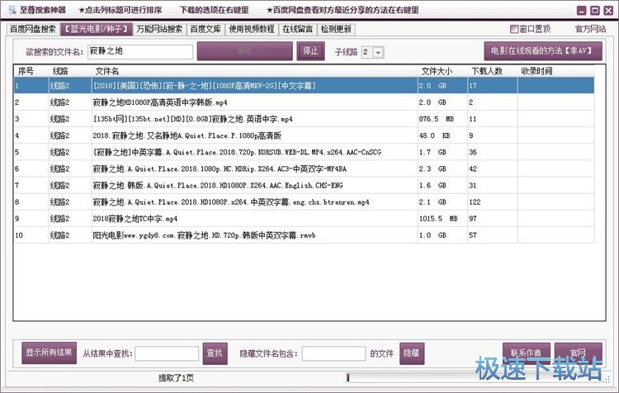Select the WEB-DL.MP4.x264.AAC-CnSCG row

coord(304,152)
